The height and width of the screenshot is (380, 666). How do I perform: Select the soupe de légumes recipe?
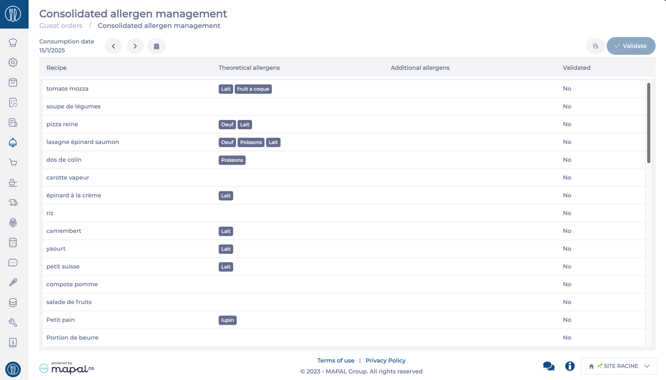click(344, 107)
